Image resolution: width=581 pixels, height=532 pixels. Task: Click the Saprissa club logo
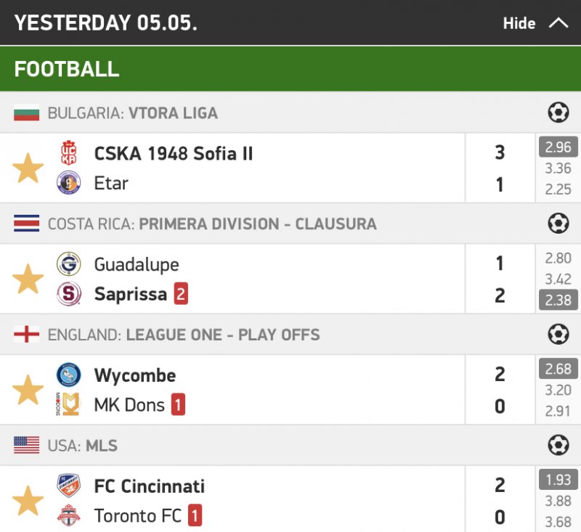point(69,295)
